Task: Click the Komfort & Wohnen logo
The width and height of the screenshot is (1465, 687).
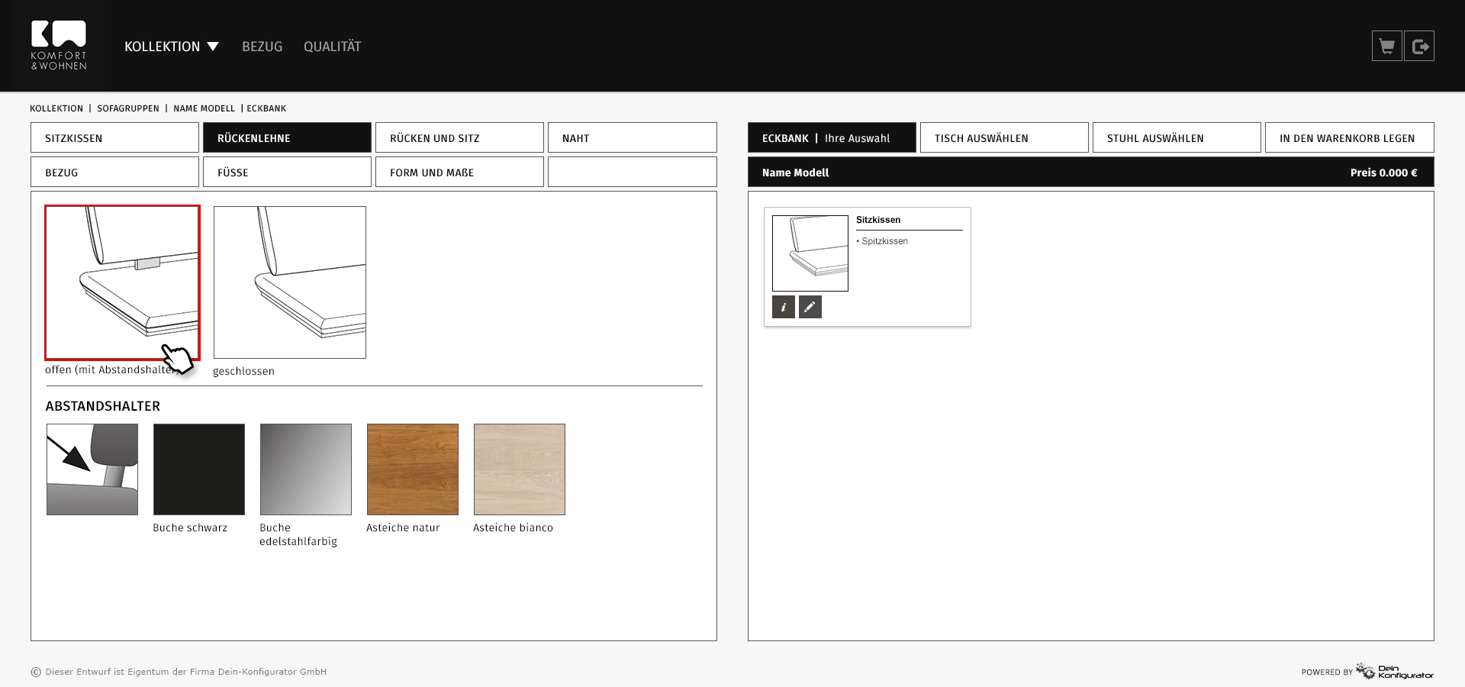Action: [59, 46]
